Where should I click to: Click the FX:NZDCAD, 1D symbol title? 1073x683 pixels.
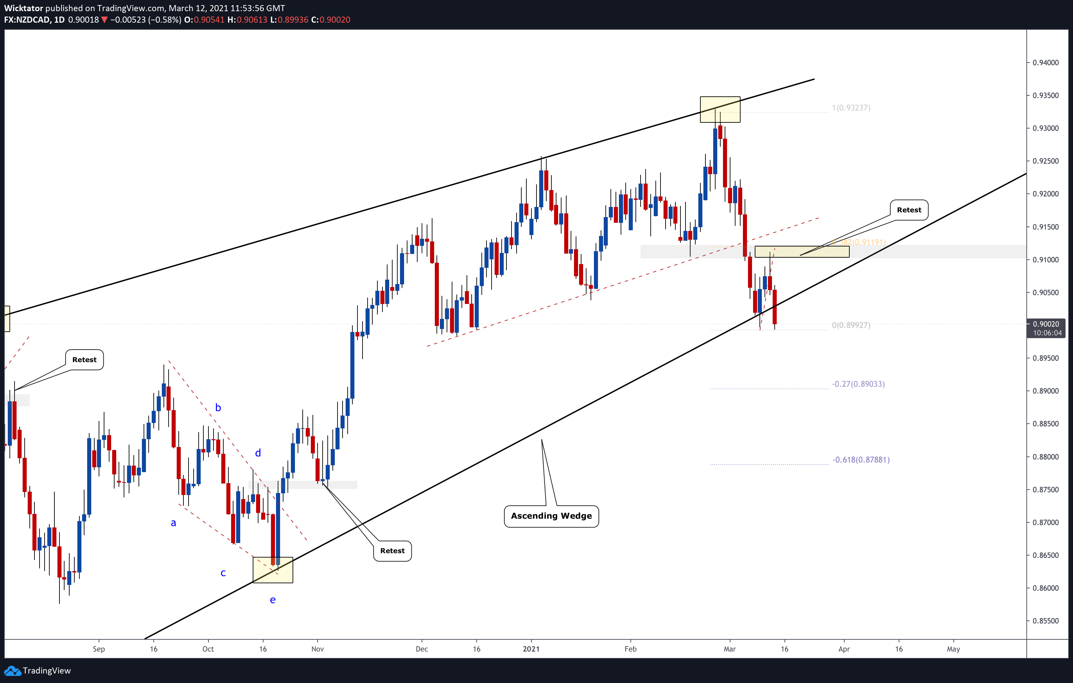click(34, 20)
